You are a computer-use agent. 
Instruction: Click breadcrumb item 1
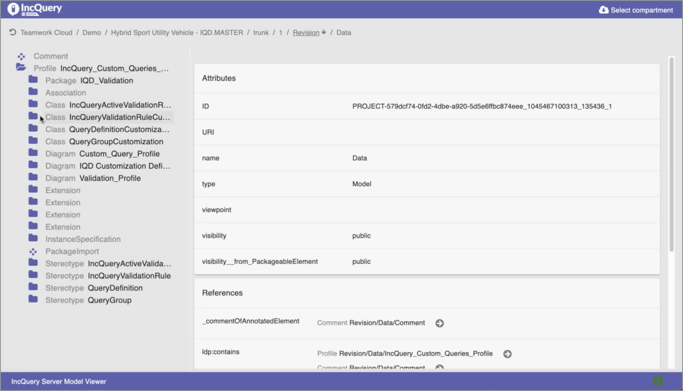tap(280, 33)
